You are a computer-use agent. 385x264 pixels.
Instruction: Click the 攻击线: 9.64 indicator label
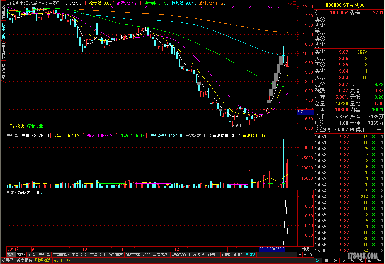point(74,3)
